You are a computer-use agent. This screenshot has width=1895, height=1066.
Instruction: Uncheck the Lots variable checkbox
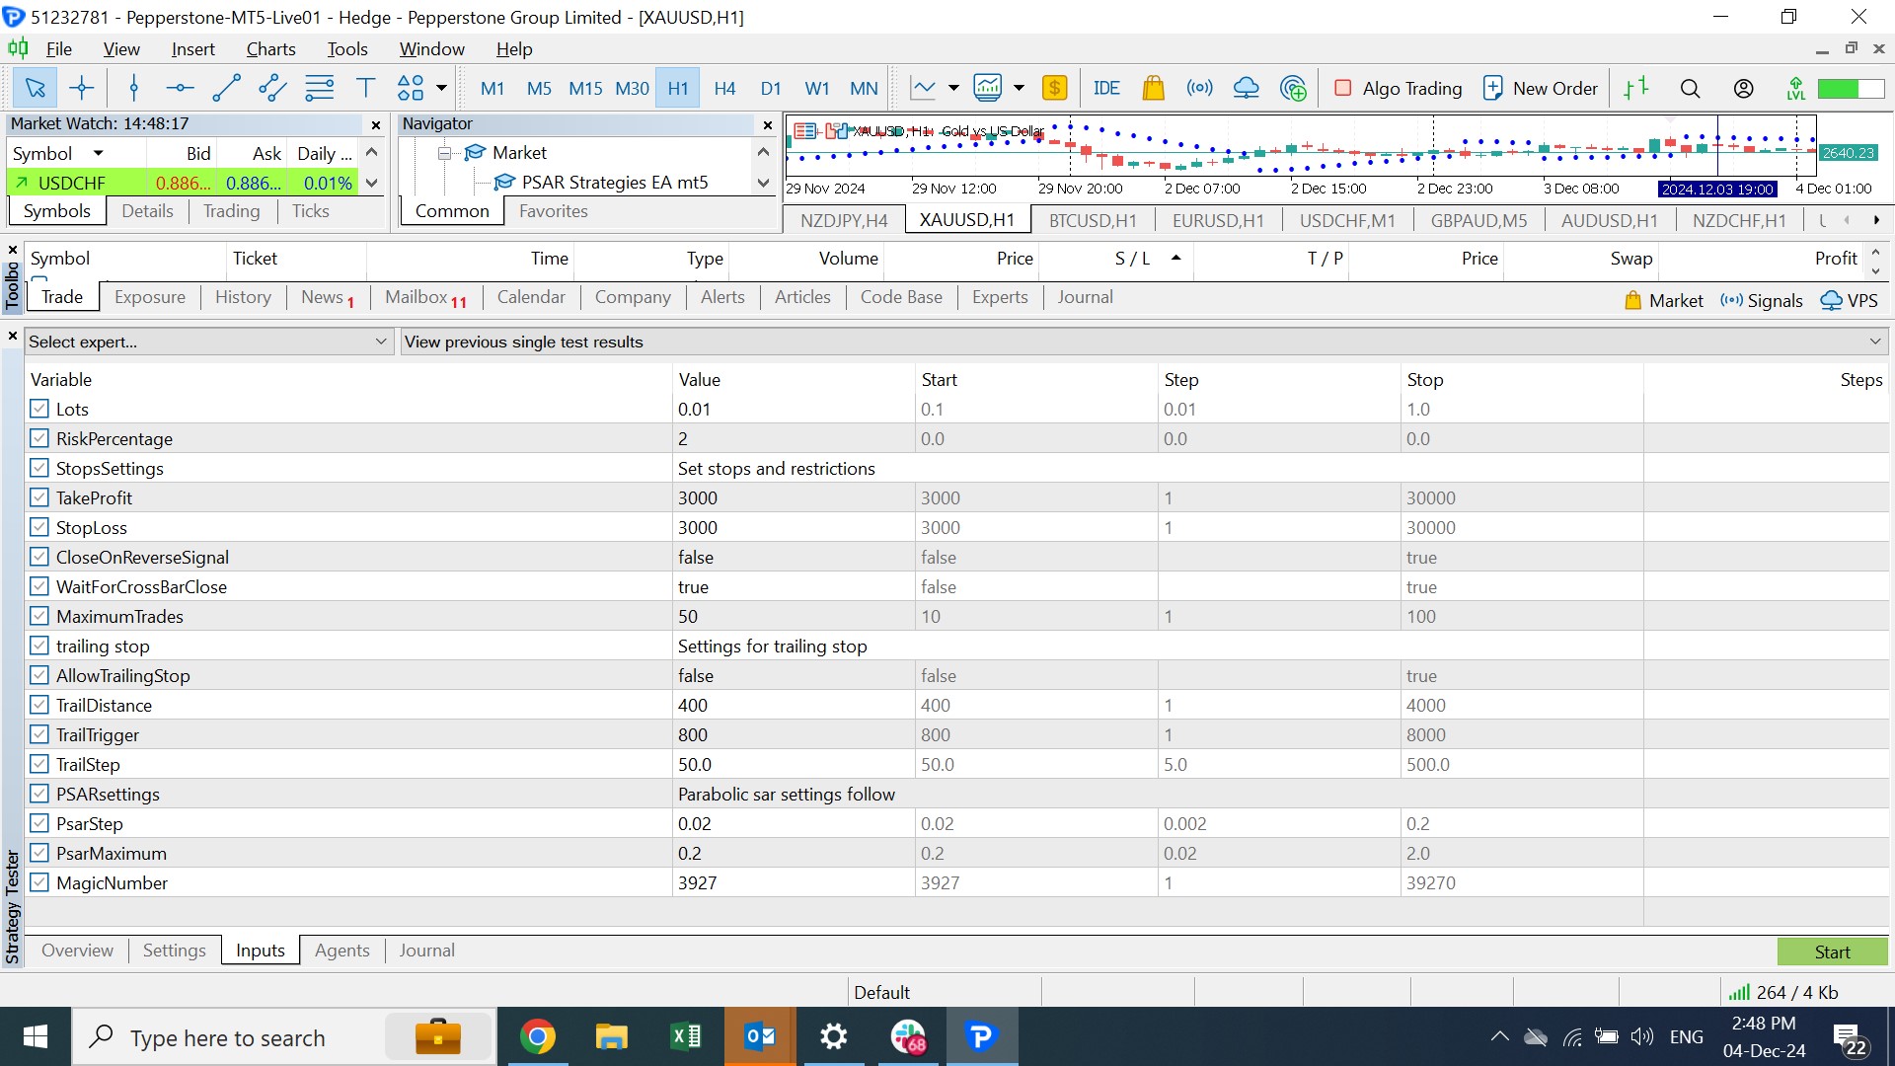pyautogui.click(x=39, y=409)
